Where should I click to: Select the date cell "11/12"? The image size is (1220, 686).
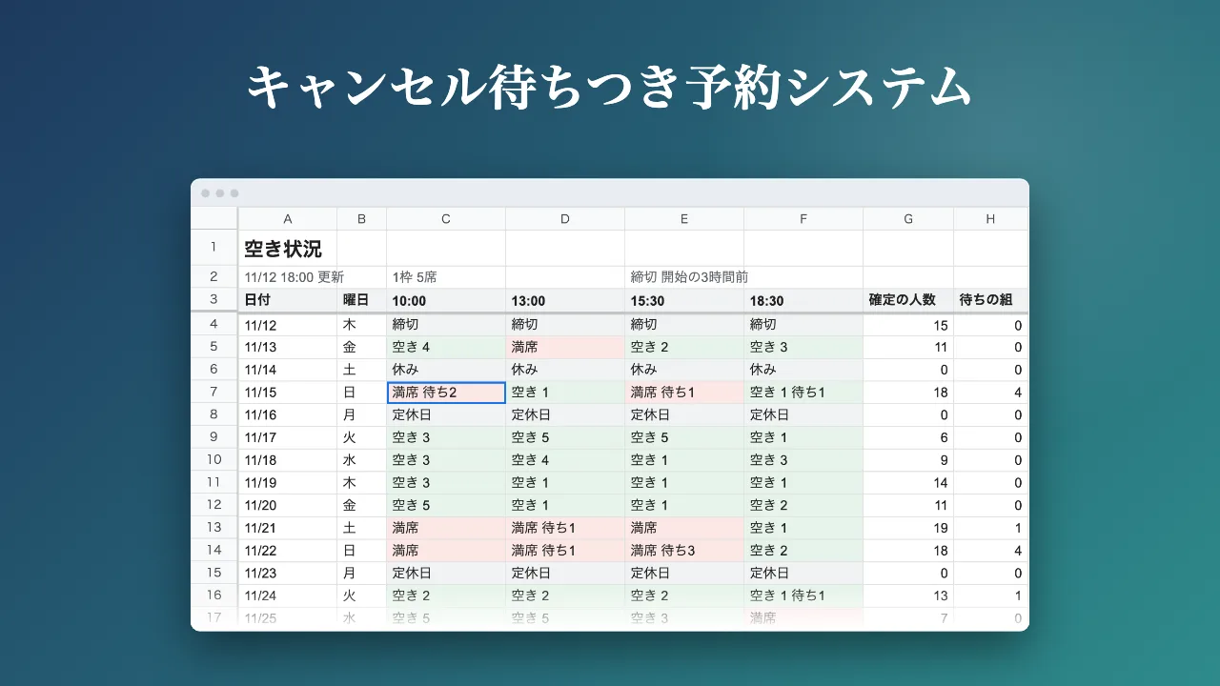coord(288,325)
